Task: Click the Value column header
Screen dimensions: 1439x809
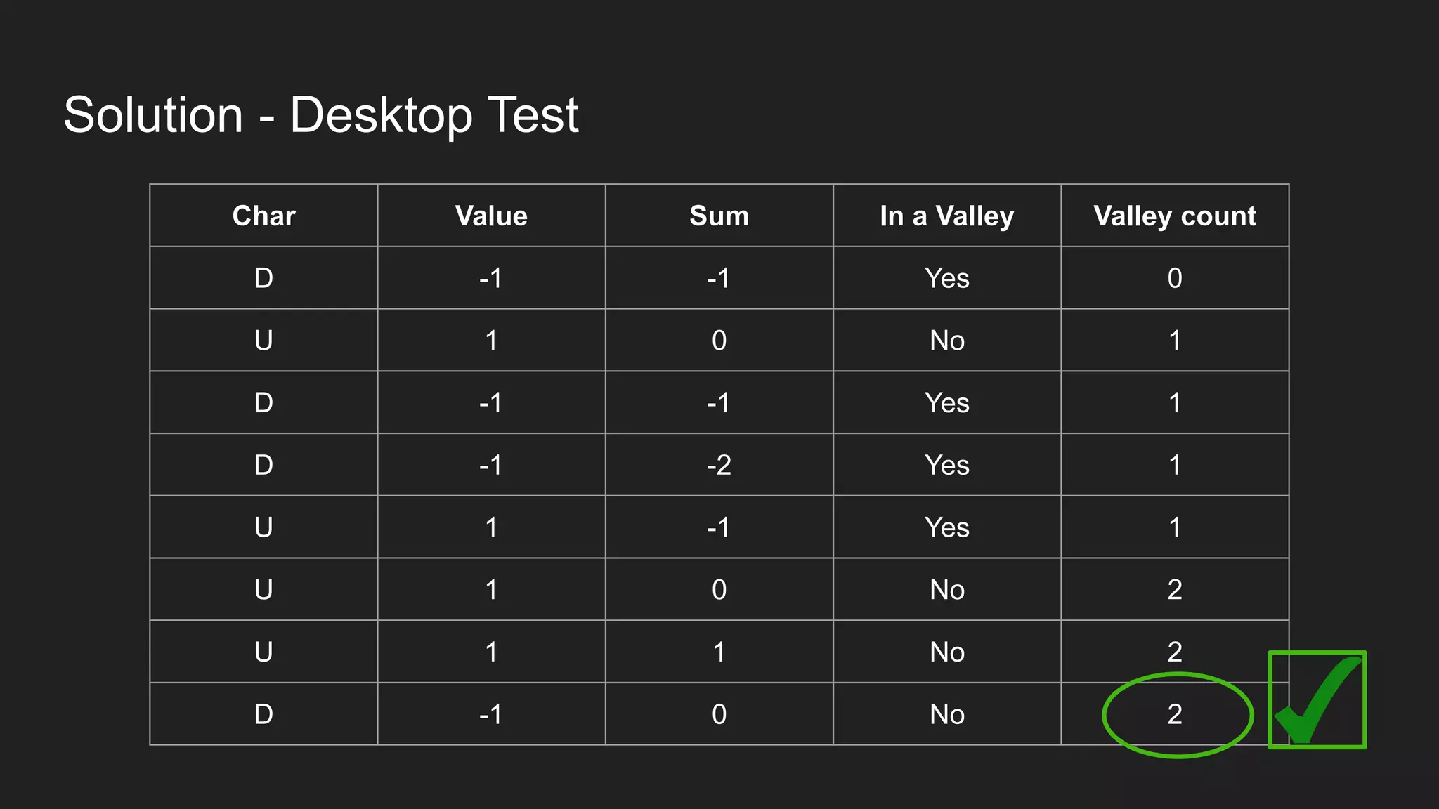Action: (x=491, y=216)
